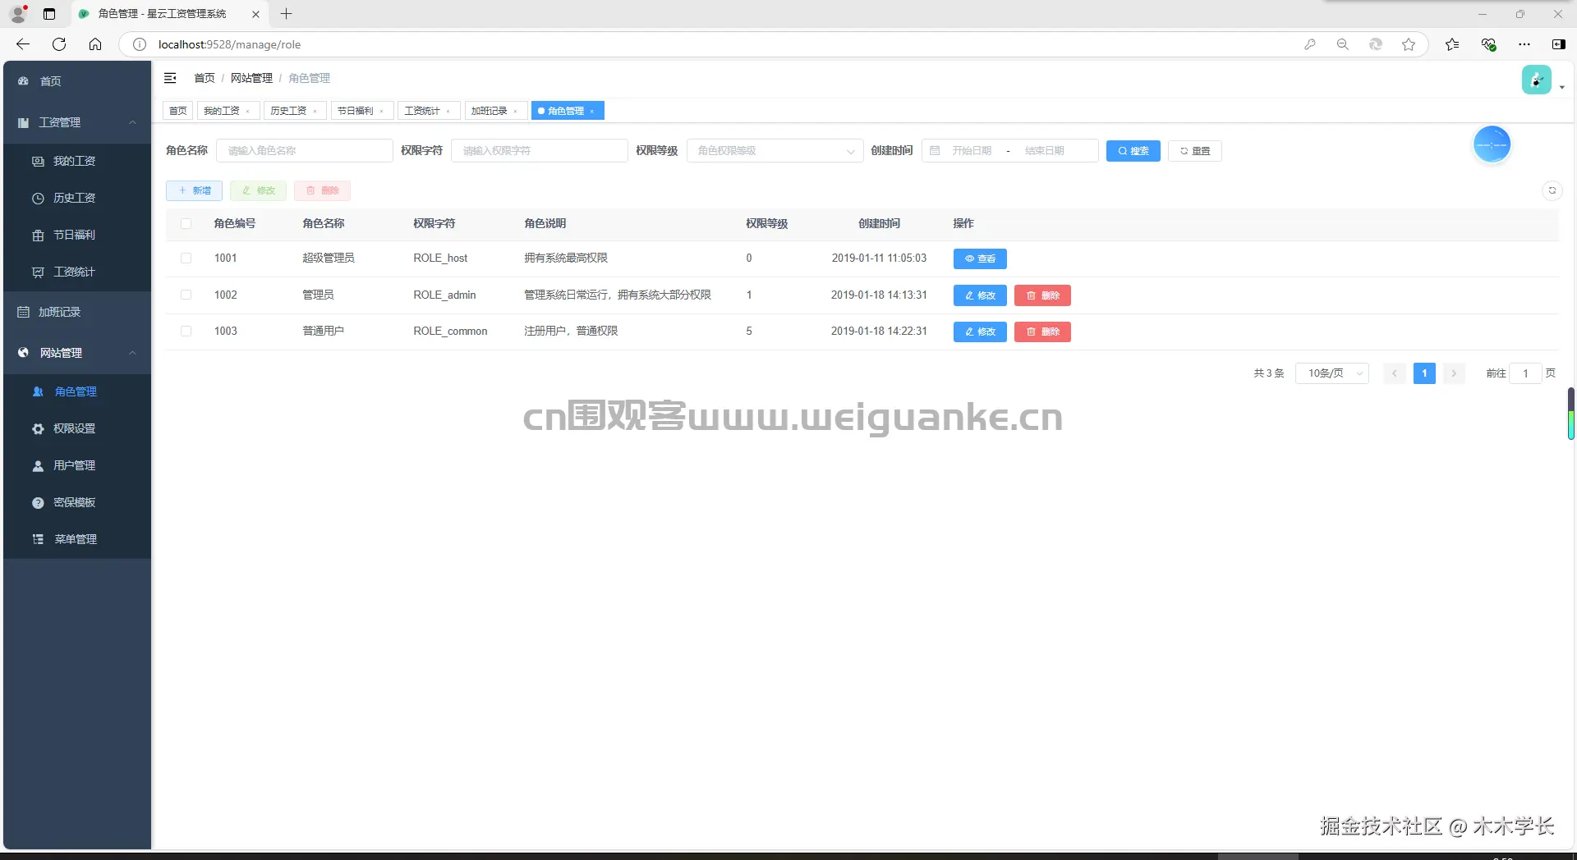Switch to the 历史工资 tab
This screenshot has width=1577, height=860.
288,111
